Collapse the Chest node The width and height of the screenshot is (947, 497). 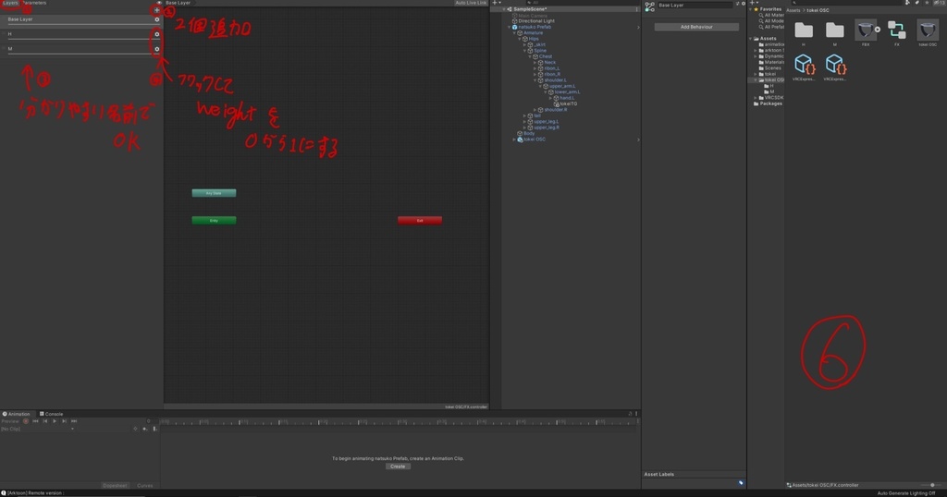(530, 56)
